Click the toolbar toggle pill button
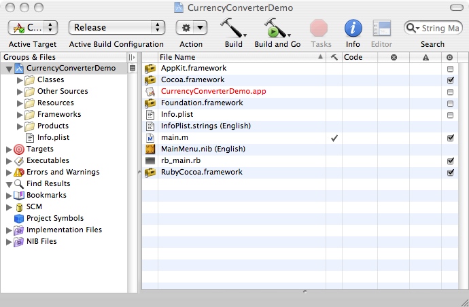 coord(457,7)
